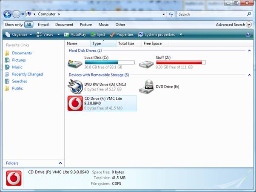Click the Vodafone CD Drive (F:) icon

[75, 103]
